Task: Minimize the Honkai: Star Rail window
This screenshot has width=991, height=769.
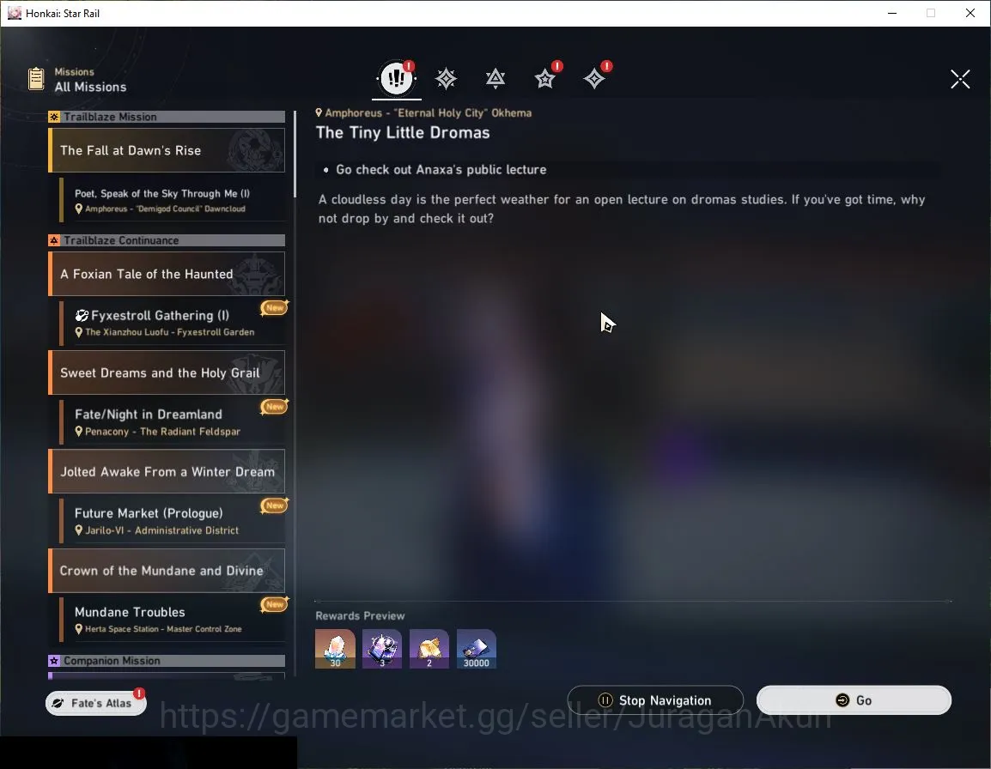Action: coord(892,13)
